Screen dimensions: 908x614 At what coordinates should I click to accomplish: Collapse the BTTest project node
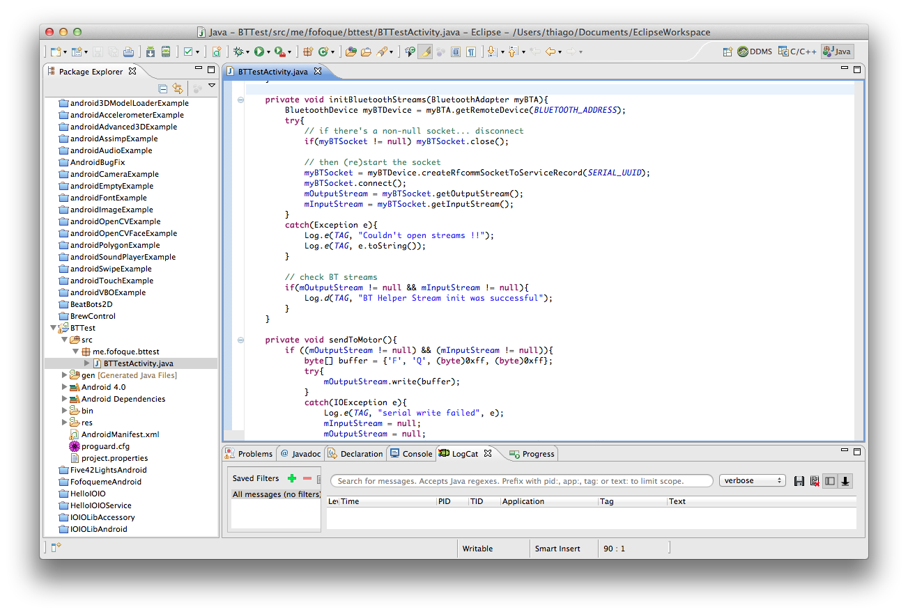[54, 328]
